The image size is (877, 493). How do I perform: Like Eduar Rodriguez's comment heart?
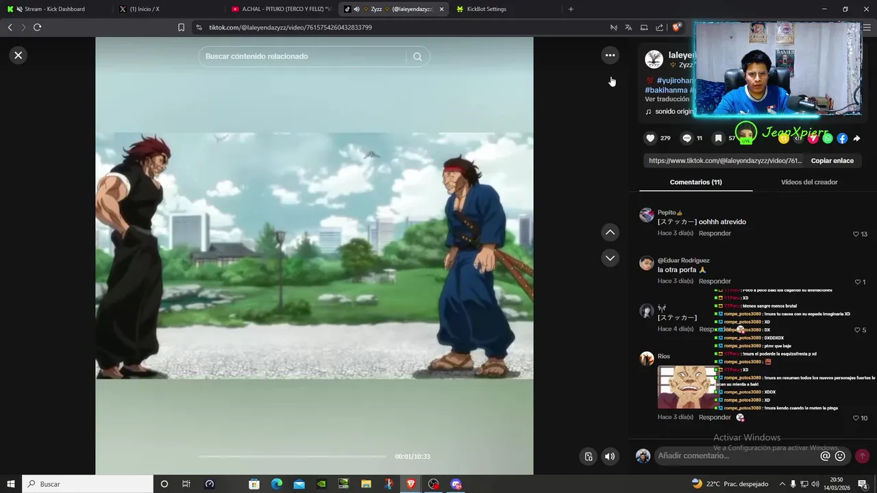tap(857, 282)
